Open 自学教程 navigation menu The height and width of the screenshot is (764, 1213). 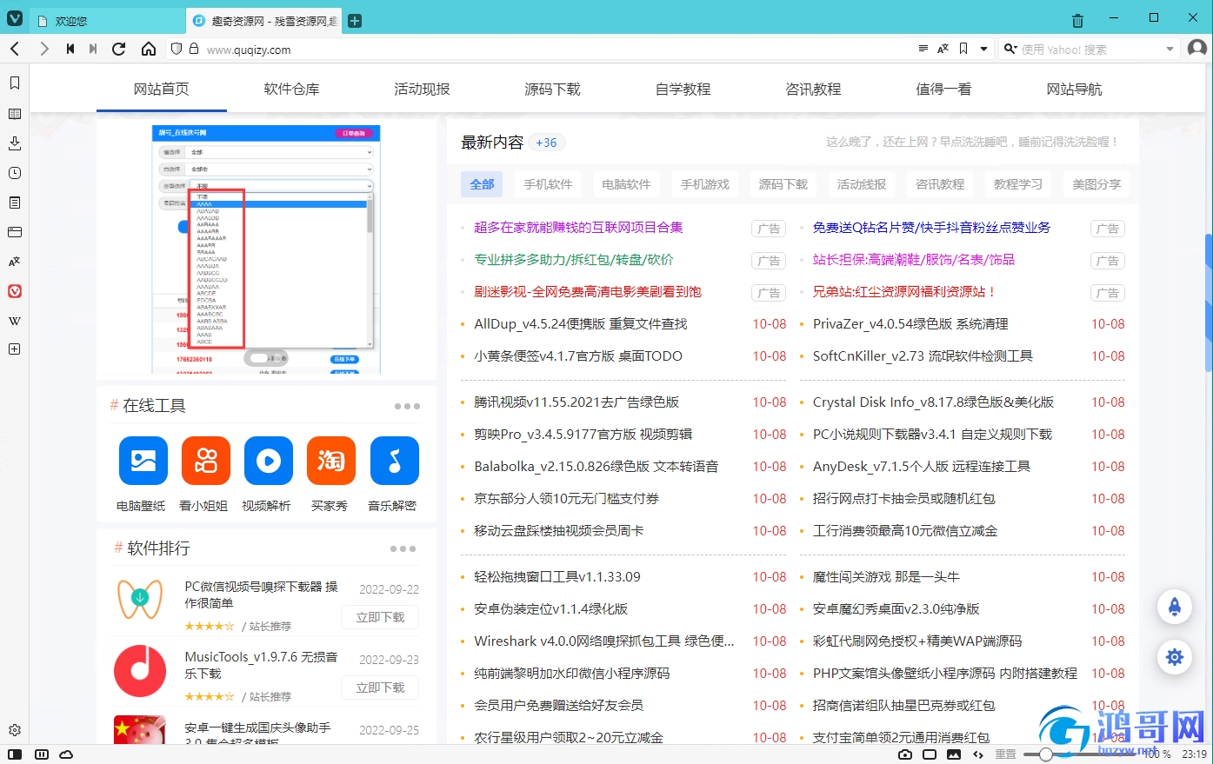(683, 89)
